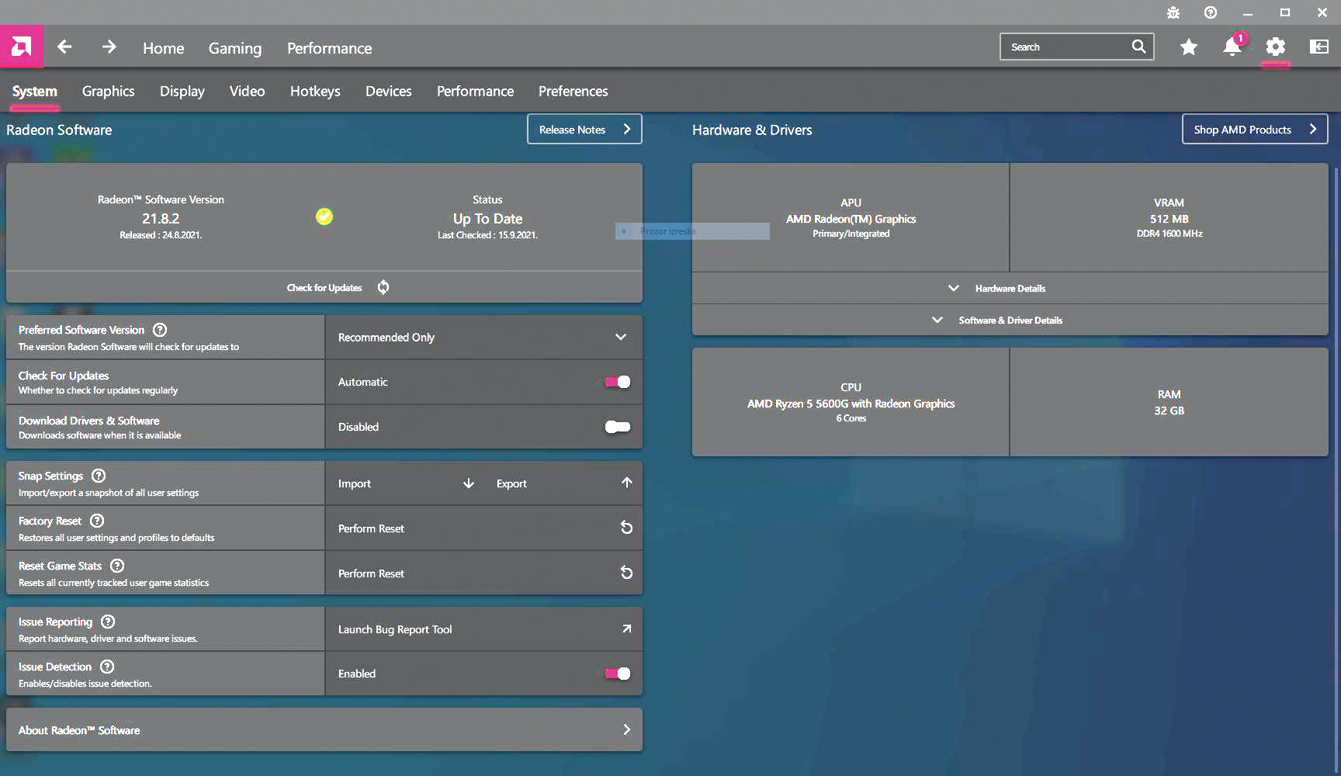Click Reset Game Stats reset arrow icon
Screen dimensions: 1341x776
click(626, 573)
